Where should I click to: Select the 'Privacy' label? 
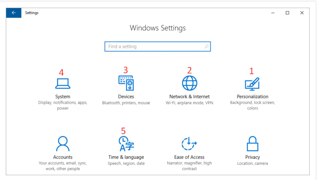point(252,157)
